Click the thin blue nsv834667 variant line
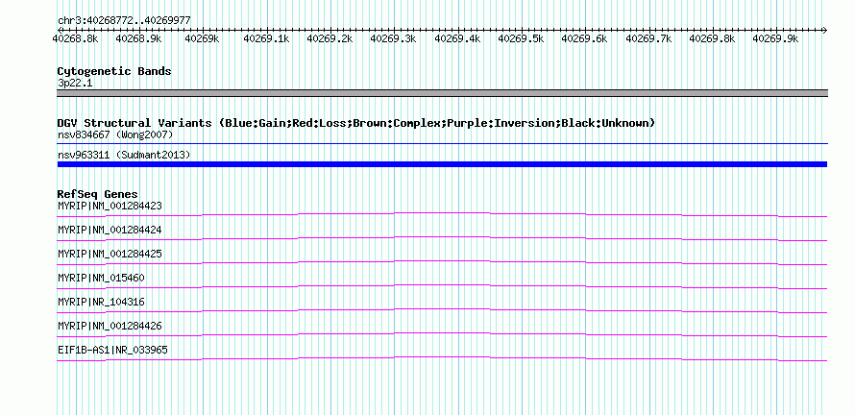This screenshot has width=855, height=415. pyautogui.click(x=442, y=144)
